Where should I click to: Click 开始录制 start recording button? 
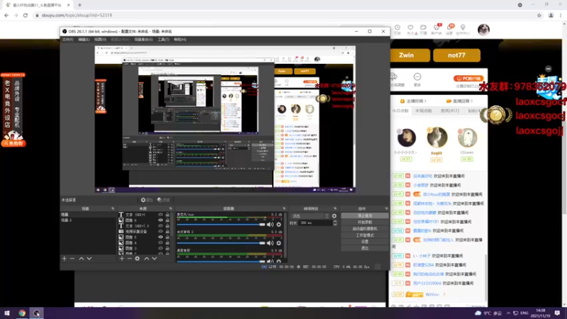click(364, 222)
